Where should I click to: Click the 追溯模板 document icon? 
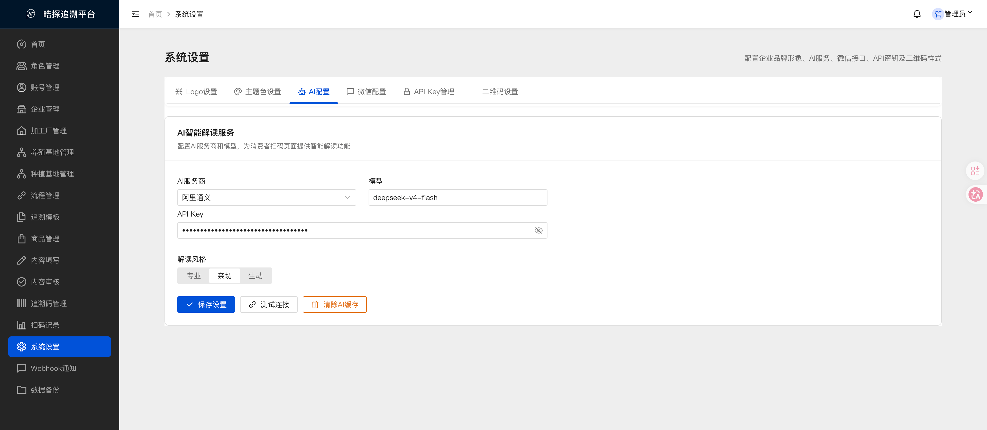click(x=21, y=217)
